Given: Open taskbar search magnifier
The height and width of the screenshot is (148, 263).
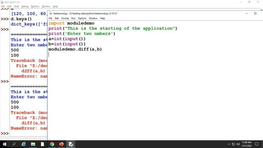Looking at the screenshot, I should pyautogui.click(x=14, y=144).
